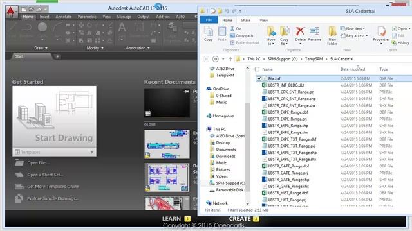Viewport: 412px width, 231px height.
Task: Toggle the select-all checkbox beside Name
Action: 257,69
